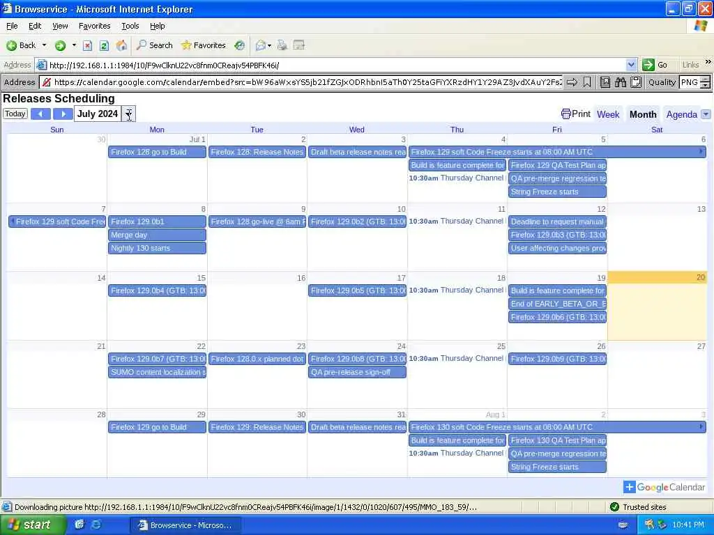Click the Internet Explorer quick launch icon
The image size is (714, 535).
point(96,525)
